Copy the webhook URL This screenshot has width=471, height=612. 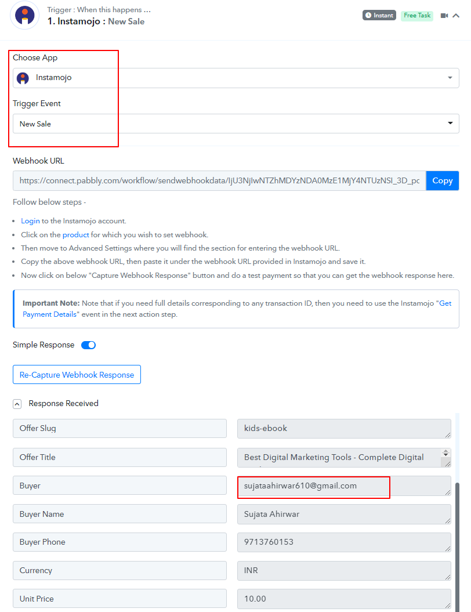point(442,181)
